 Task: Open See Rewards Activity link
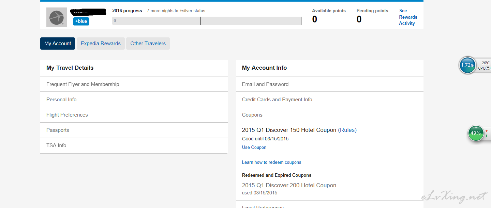coord(408,17)
